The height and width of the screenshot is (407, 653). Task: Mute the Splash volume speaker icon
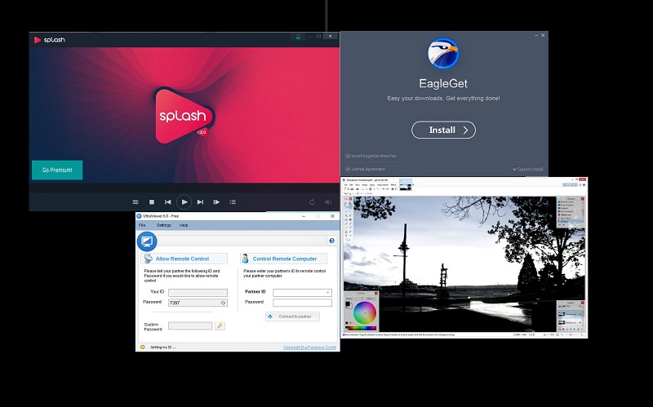pos(329,201)
